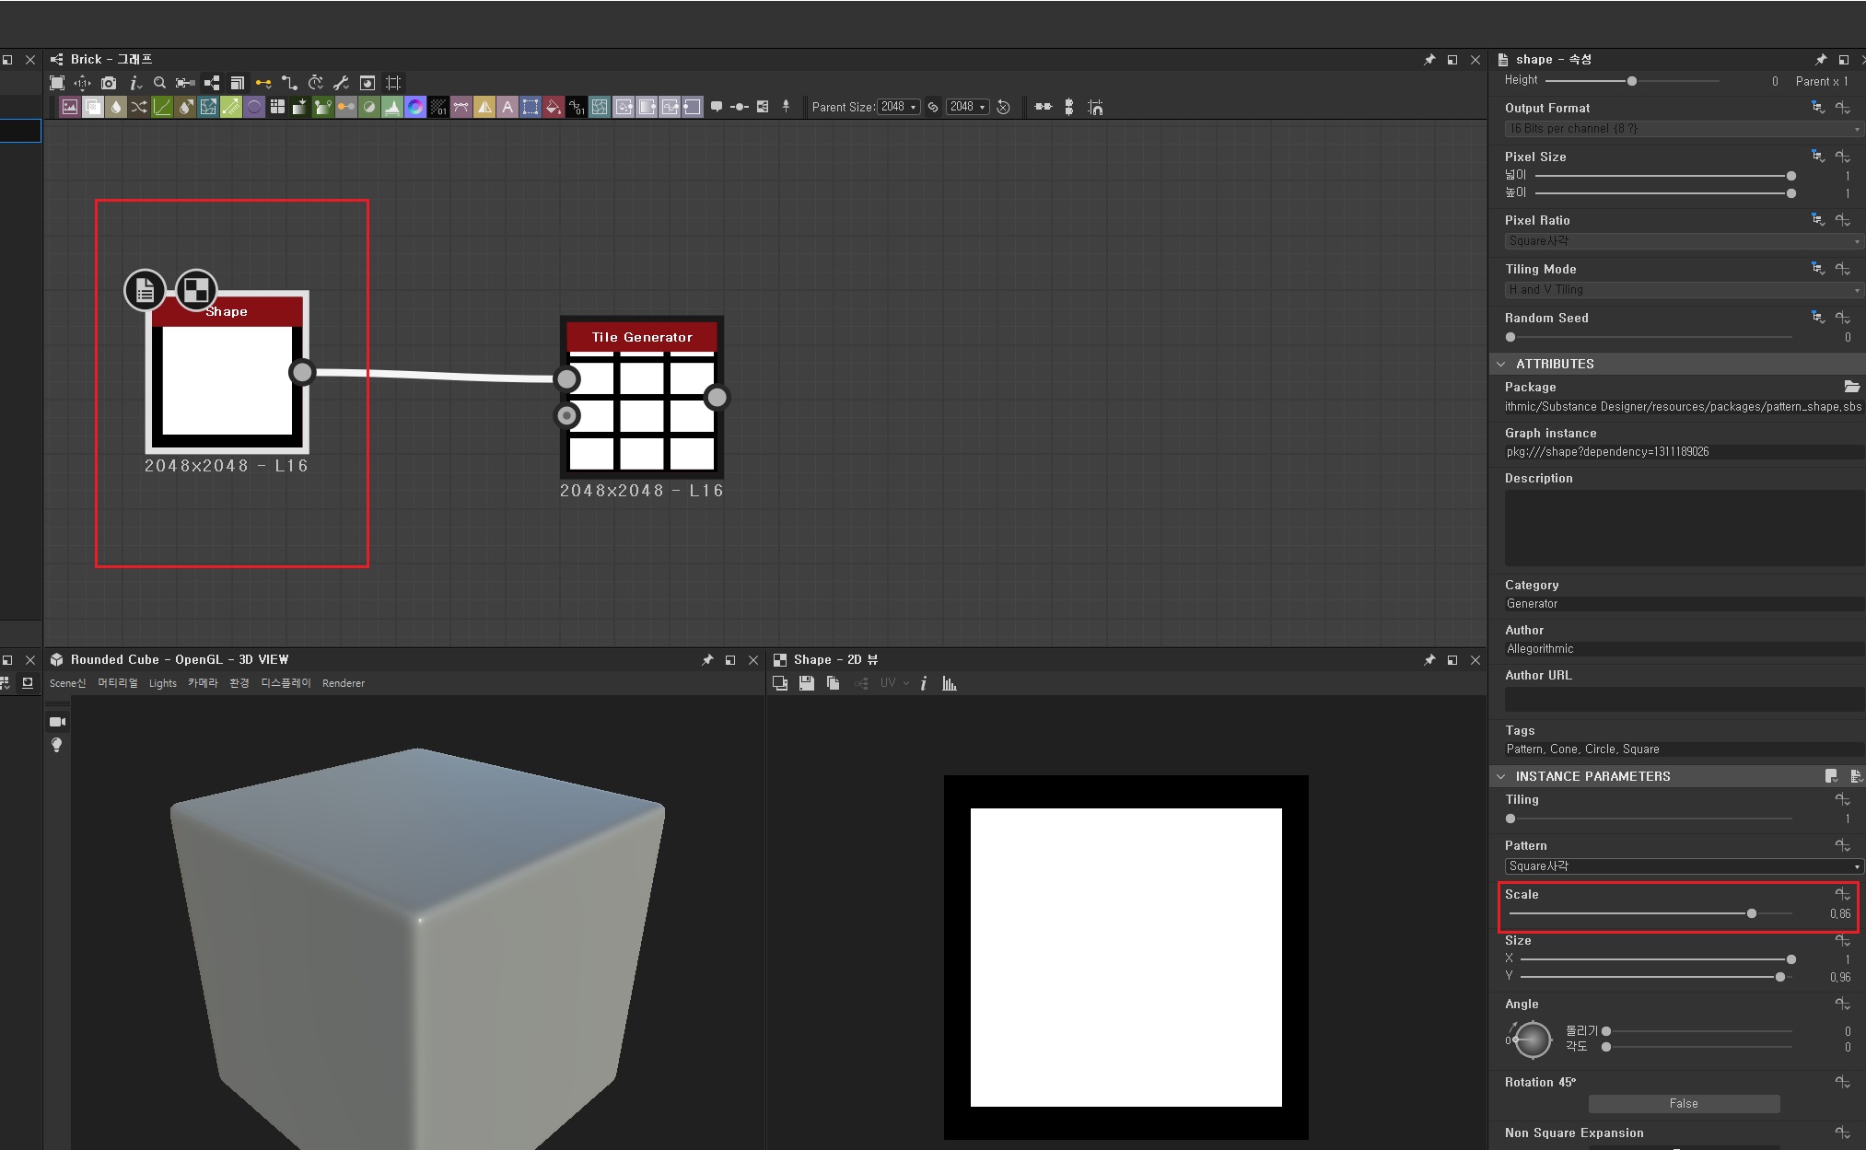Viewport: 1866px width, 1150px height.
Task: Open the Parent Size width 2048 dropdown
Action: pos(898,107)
